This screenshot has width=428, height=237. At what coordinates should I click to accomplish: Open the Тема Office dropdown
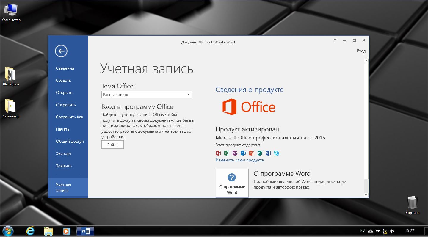click(x=146, y=95)
